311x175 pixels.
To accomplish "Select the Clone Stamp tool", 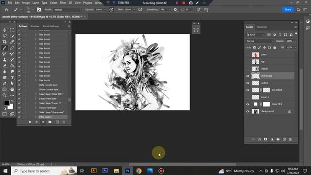I will point(4,60).
